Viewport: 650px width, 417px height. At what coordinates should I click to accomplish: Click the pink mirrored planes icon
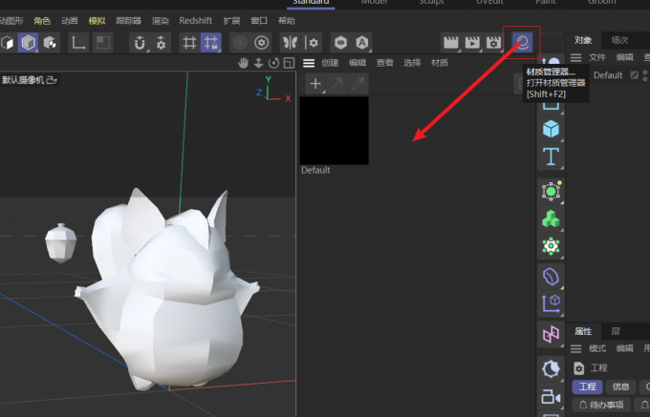point(551,334)
